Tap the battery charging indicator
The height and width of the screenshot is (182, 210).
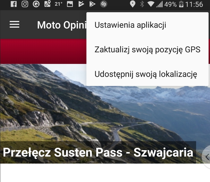(181, 4)
